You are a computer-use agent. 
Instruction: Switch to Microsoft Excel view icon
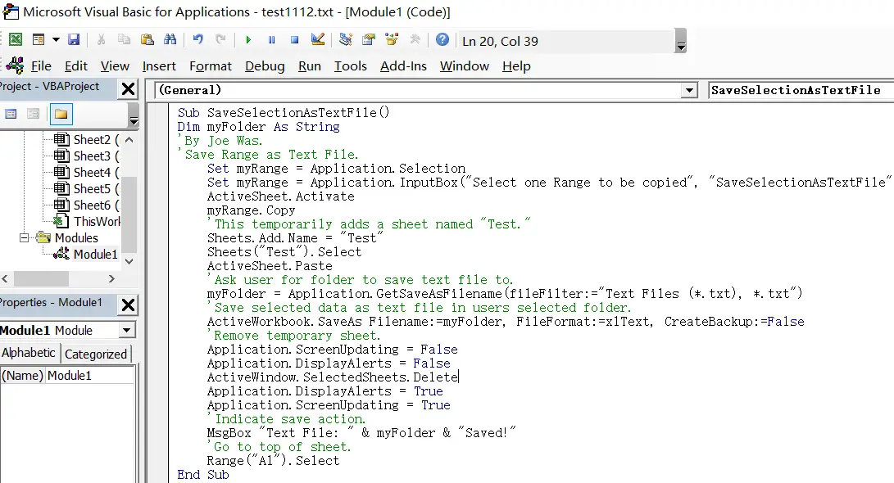(16, 39)
